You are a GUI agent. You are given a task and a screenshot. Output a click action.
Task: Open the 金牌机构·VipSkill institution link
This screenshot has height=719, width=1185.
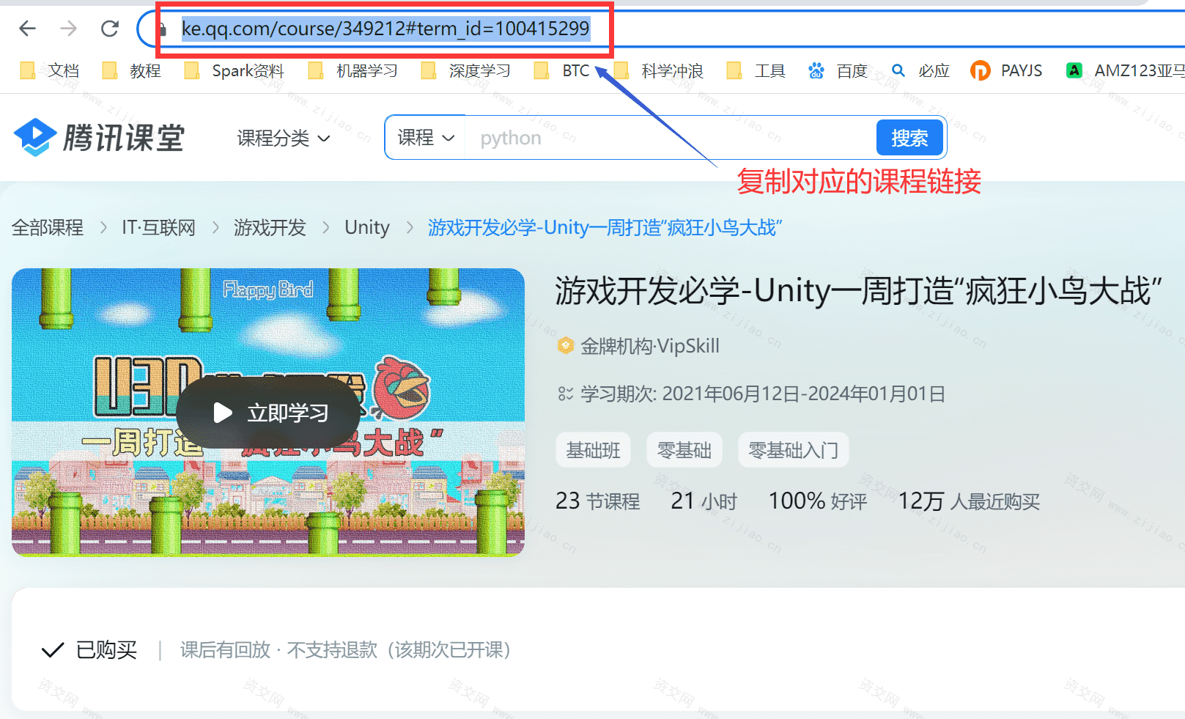click(x=650, y=346)
